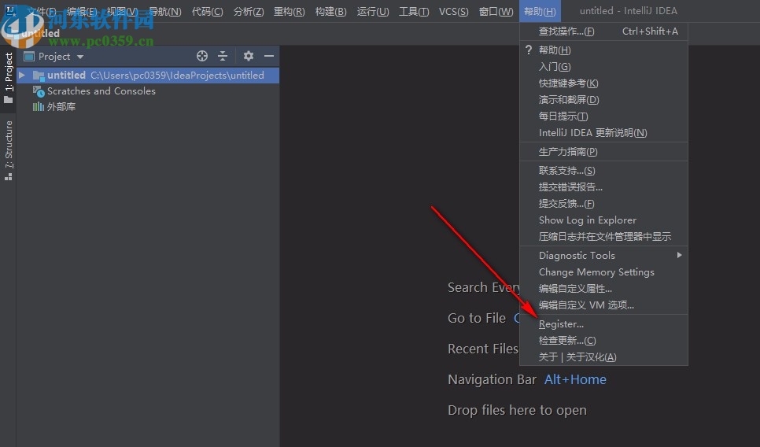760x447 pixels.
Task: Hide the Project panel with minus icon
Action: (269, 56)
